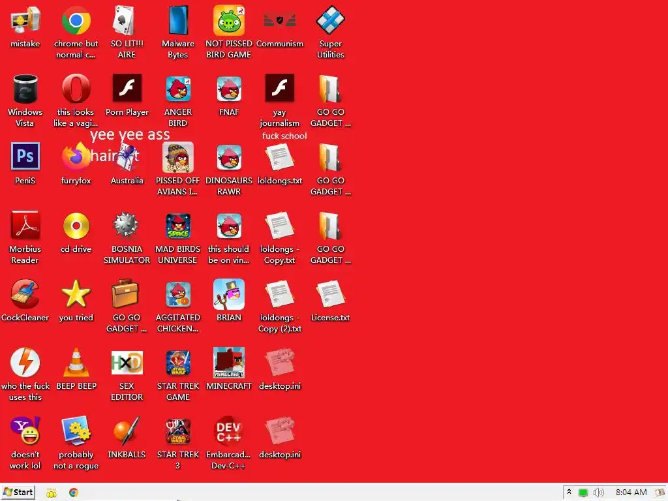Screen dimensions: 668x501
Task: Expand the hidden system tray icons
Action: 569,492
